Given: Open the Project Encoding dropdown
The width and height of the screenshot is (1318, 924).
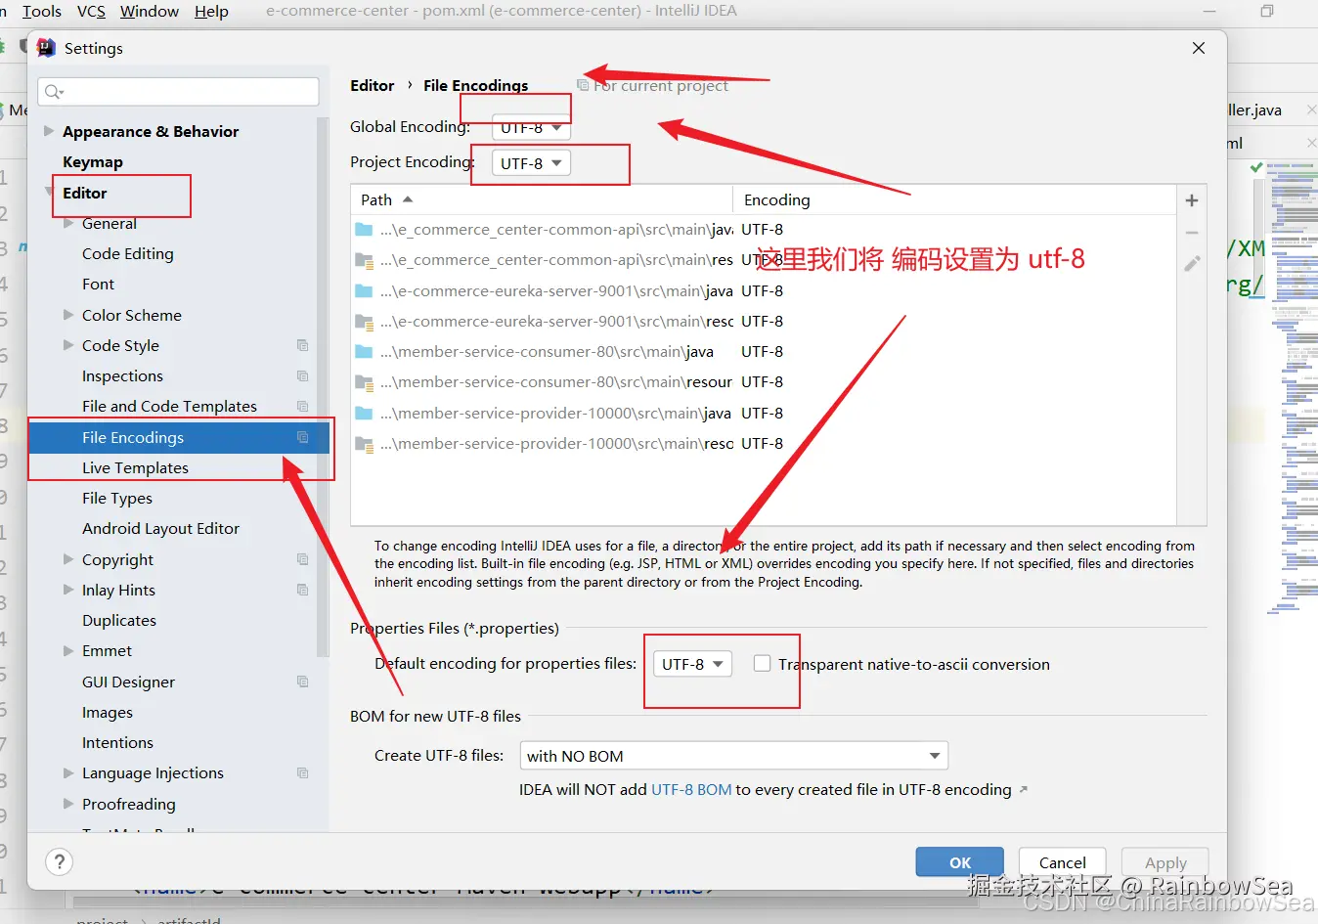Looking at the screenshot, I should pyautogui.click(x=531, y=163).
